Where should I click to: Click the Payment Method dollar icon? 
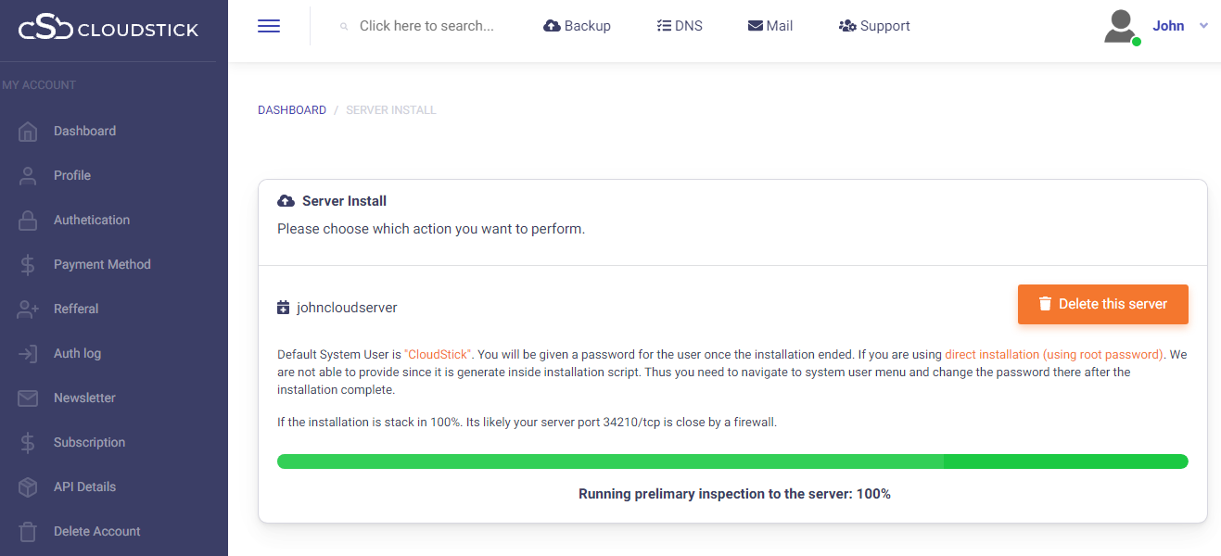coord(28,265)
